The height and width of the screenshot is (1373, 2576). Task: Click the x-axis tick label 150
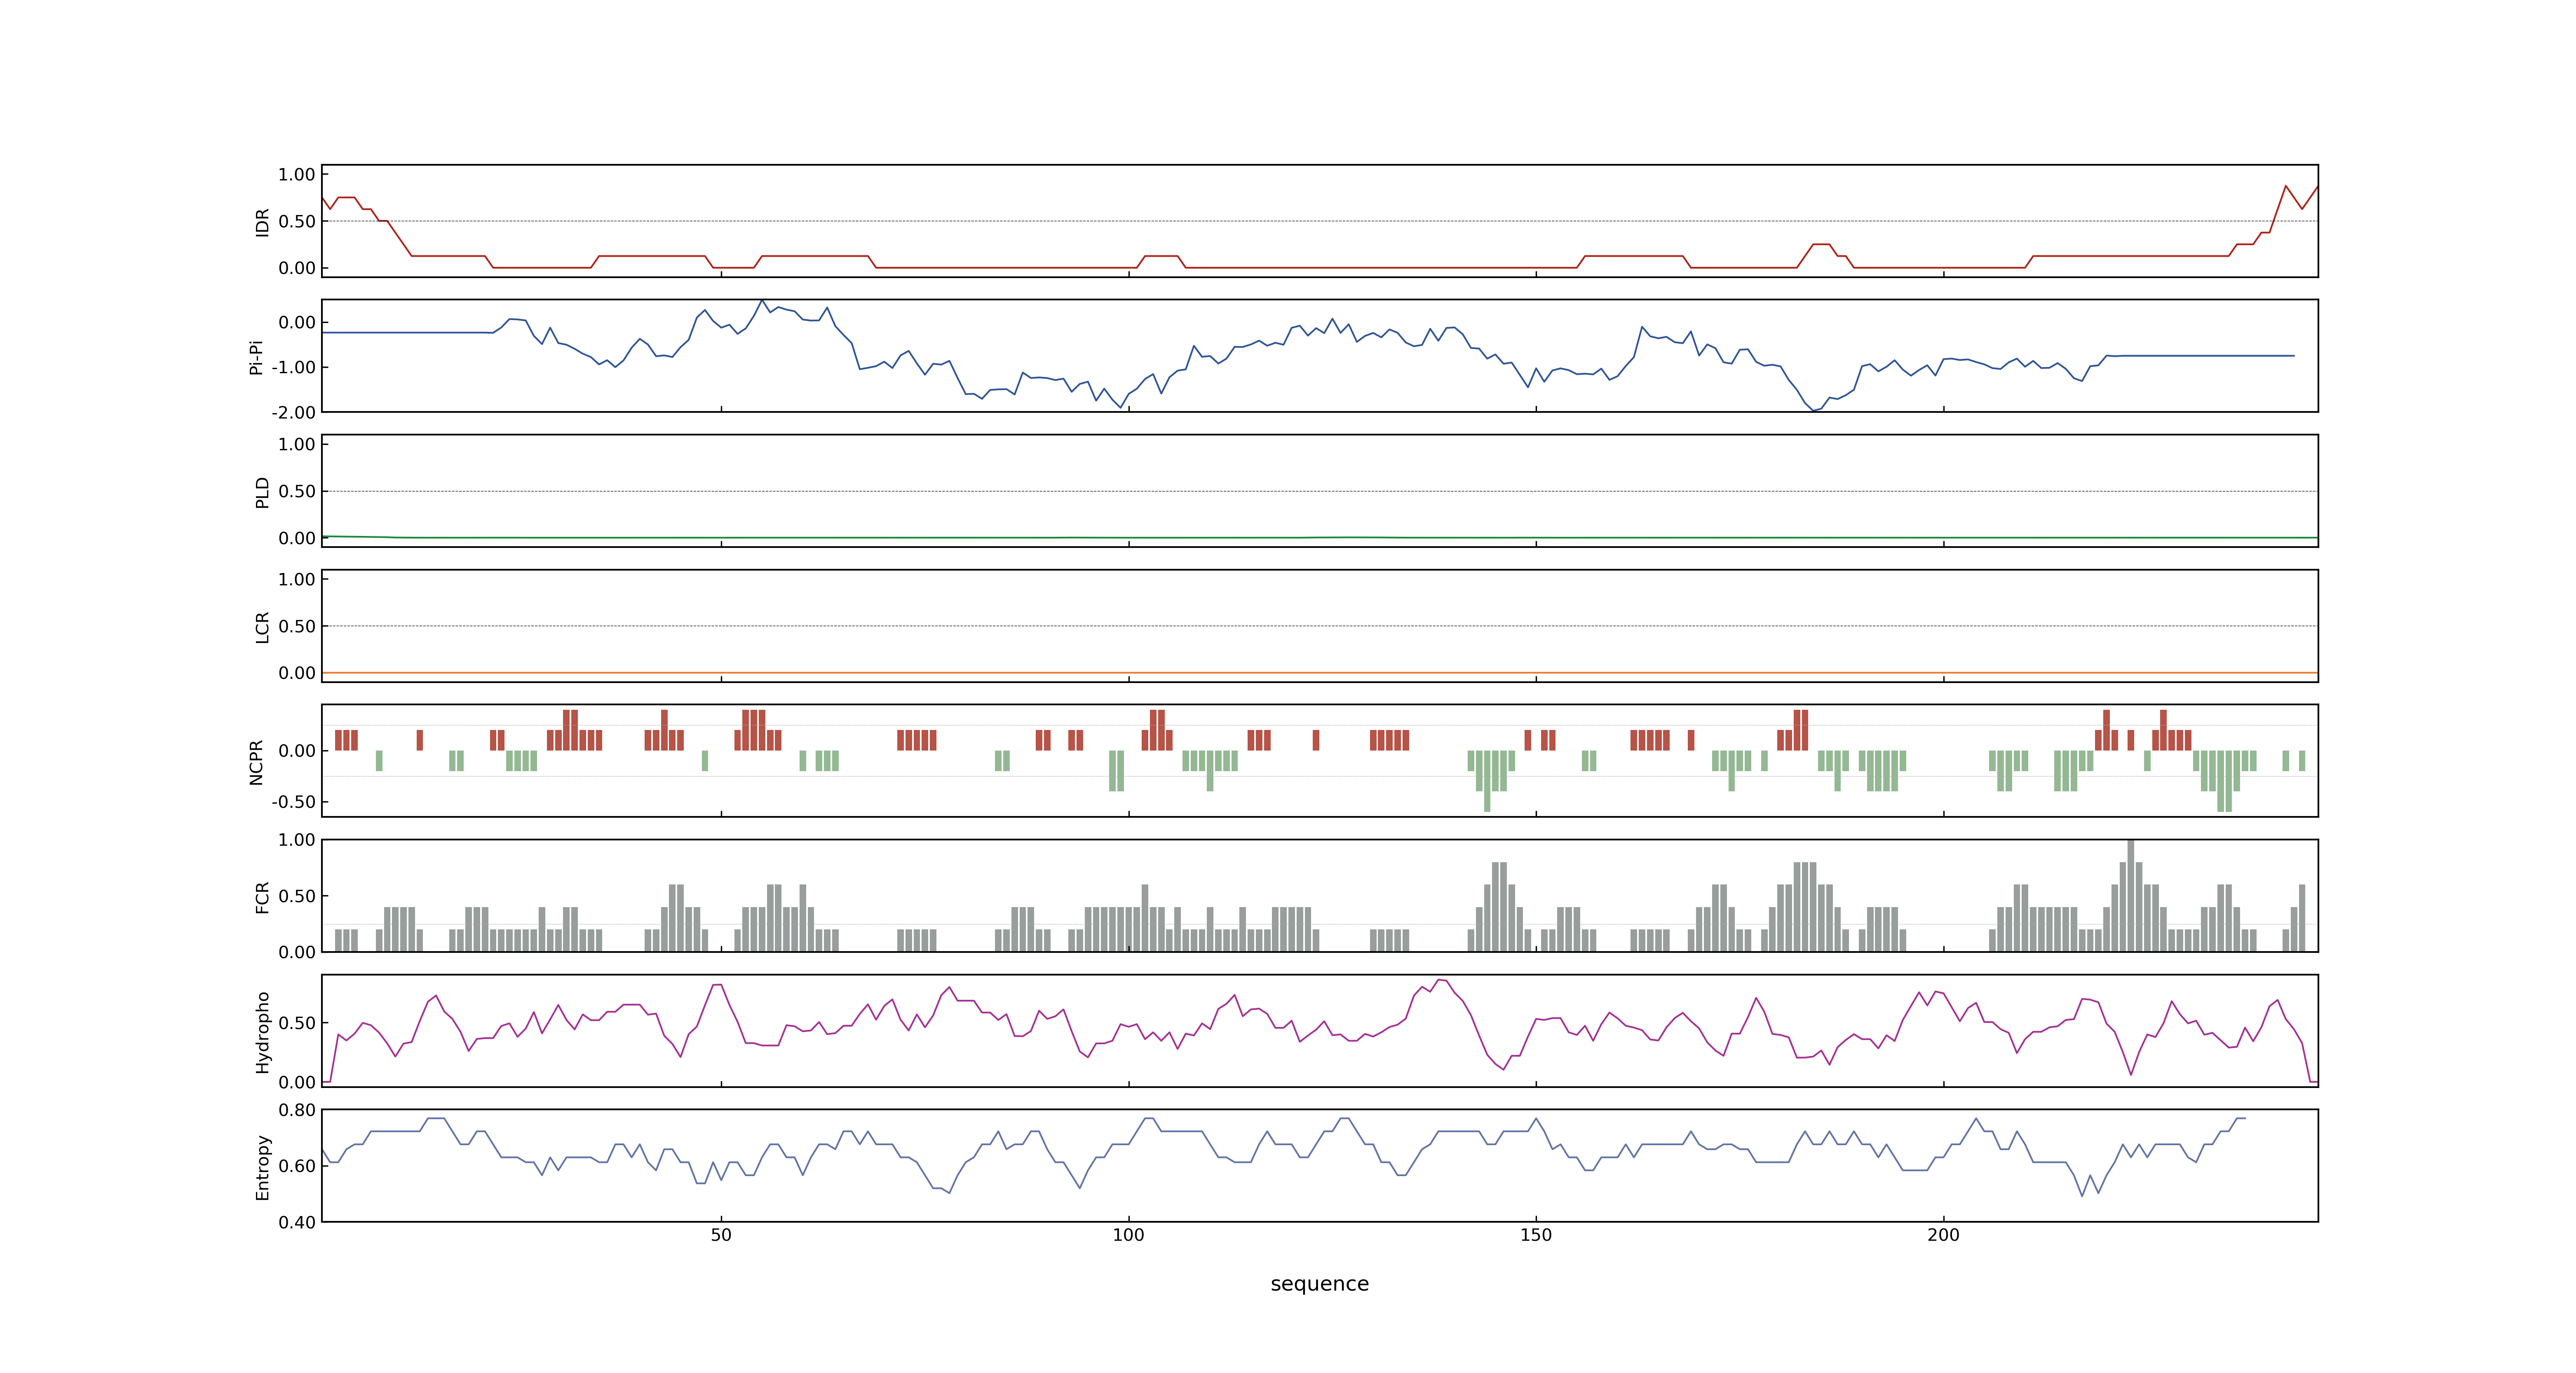tap(1536, 1235)
